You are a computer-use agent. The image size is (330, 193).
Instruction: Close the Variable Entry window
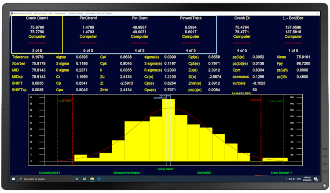pyautogui.click(x=317, y=14)
